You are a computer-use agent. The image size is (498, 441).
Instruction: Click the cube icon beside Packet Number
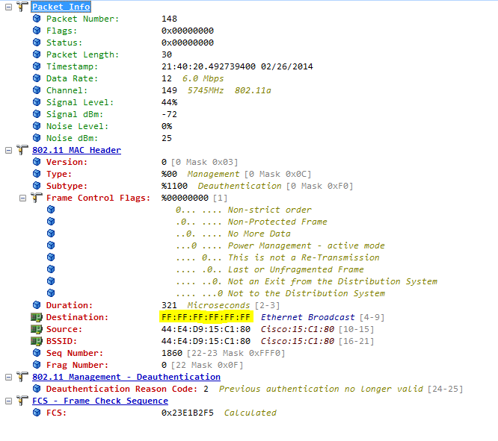[37, 19]
